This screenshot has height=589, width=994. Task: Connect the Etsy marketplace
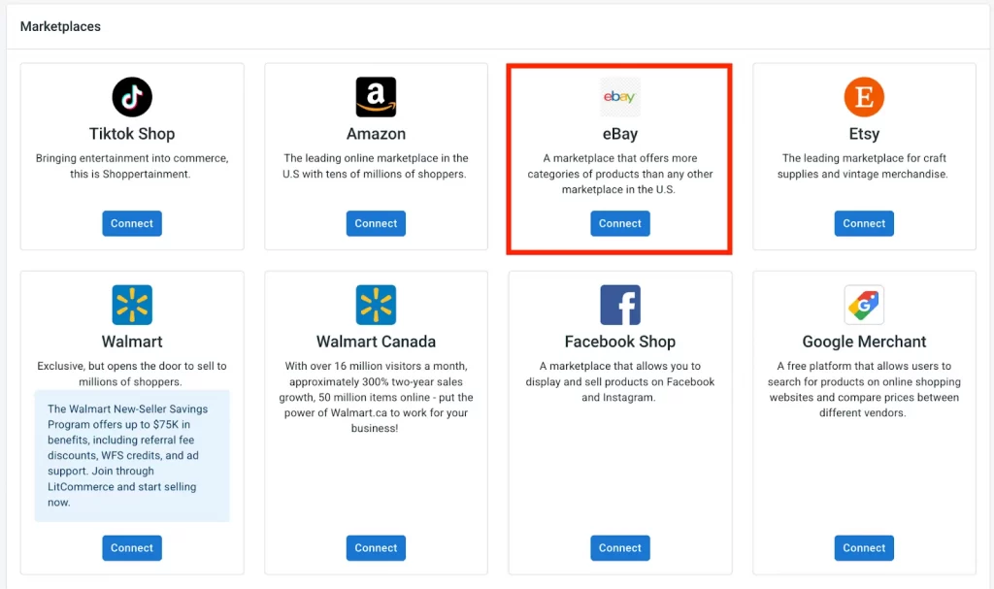[x=863, y=223]
